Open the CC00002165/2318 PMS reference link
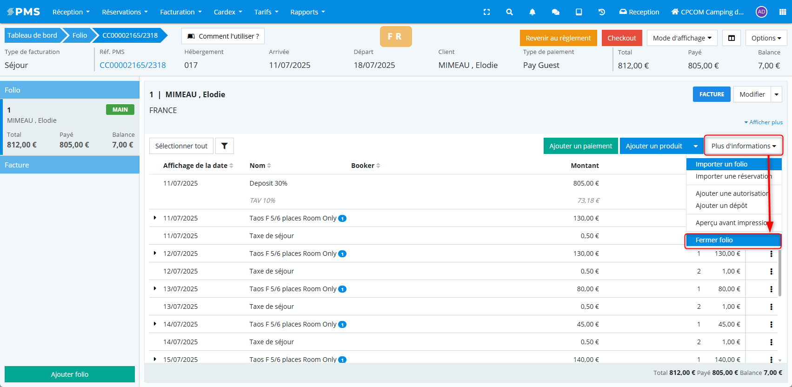Image resolution: width=792 pixels, height=387 pixels. pos(133,65)
